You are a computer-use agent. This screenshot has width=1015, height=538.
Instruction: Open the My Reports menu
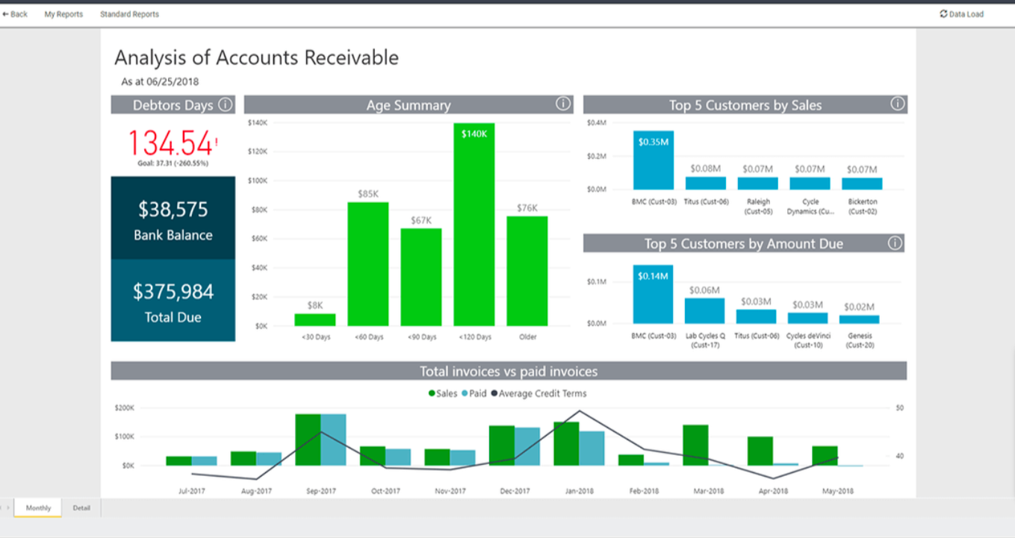tap(63, 14)
